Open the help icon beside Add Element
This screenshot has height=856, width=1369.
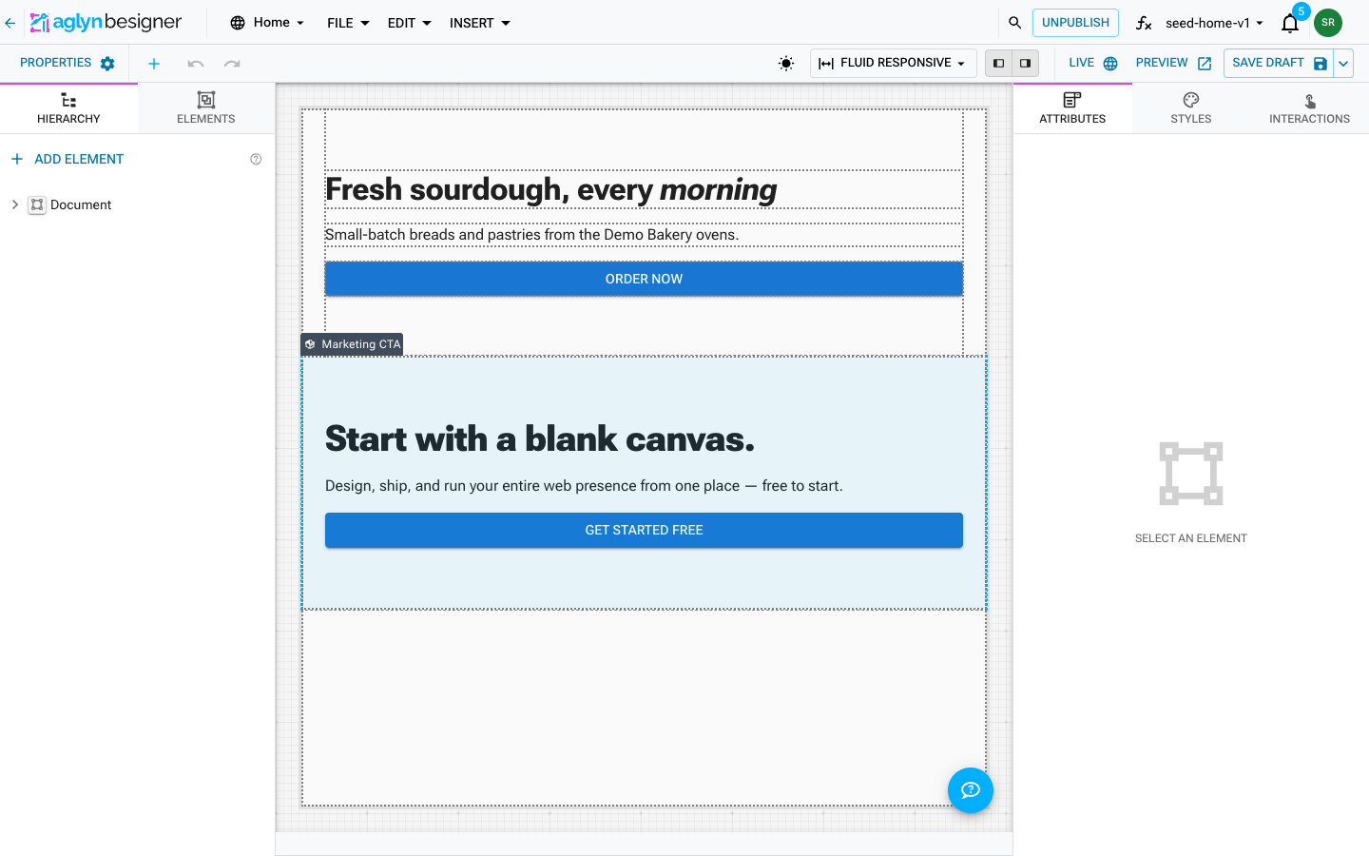tap(256, 159)
